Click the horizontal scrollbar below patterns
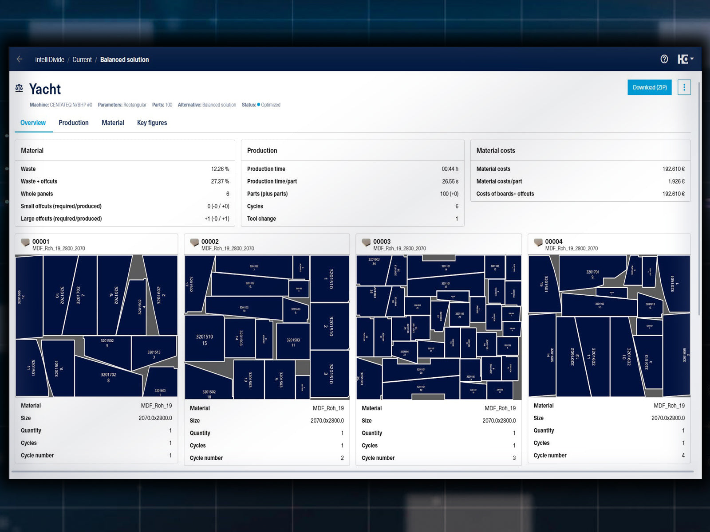The width and height of the screenshot is (710, 532). [352, 472]
